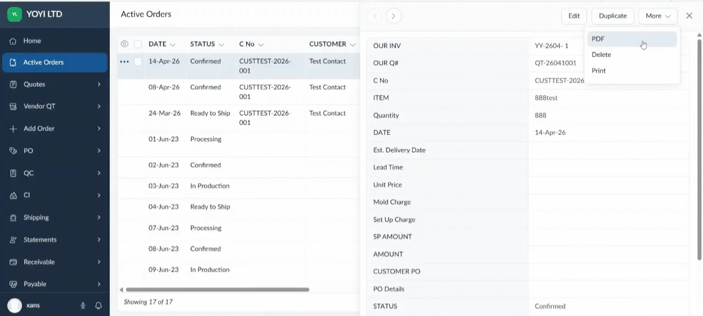Expand the PO submenu chevron
Image resolution: width=703 pixels, height=316 pixels.
(x=99, y=151)
